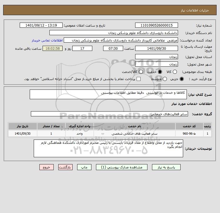Click the پاسخ به نیاز button
The width and height of the screenshot is (220, 213).
(x=166, y=167)
